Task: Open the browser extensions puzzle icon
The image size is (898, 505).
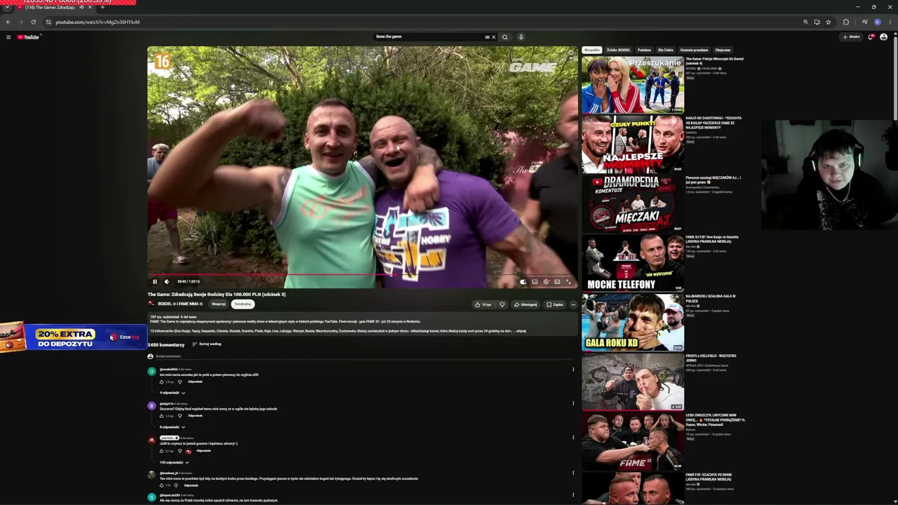Action: pos(845,22)
